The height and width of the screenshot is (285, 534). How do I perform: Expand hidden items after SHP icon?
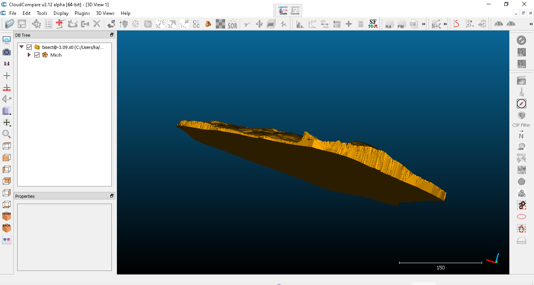[x=423, y=24]
